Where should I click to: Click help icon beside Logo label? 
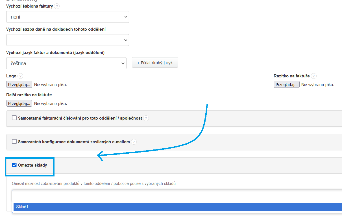[20, 76]
